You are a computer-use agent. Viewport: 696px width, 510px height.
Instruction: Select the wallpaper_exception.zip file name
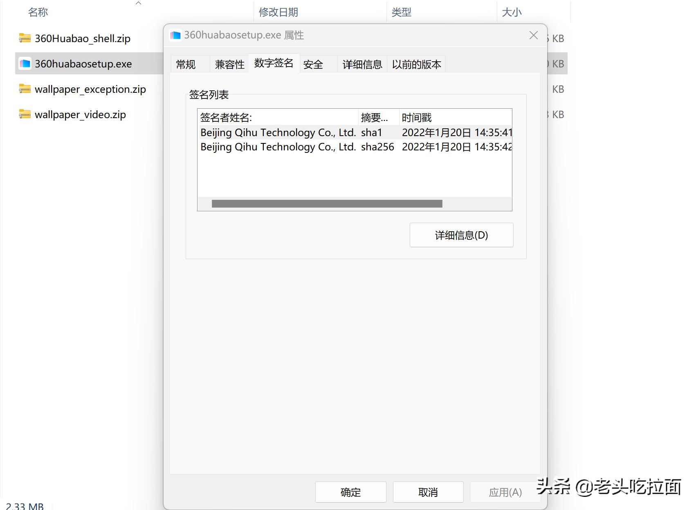[x=90, y=89]
